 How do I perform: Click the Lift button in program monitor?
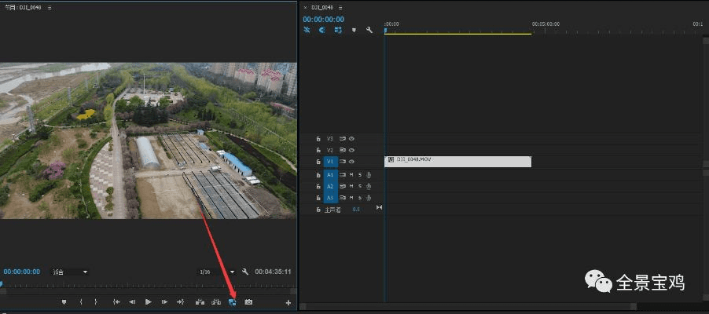[200, 302]
